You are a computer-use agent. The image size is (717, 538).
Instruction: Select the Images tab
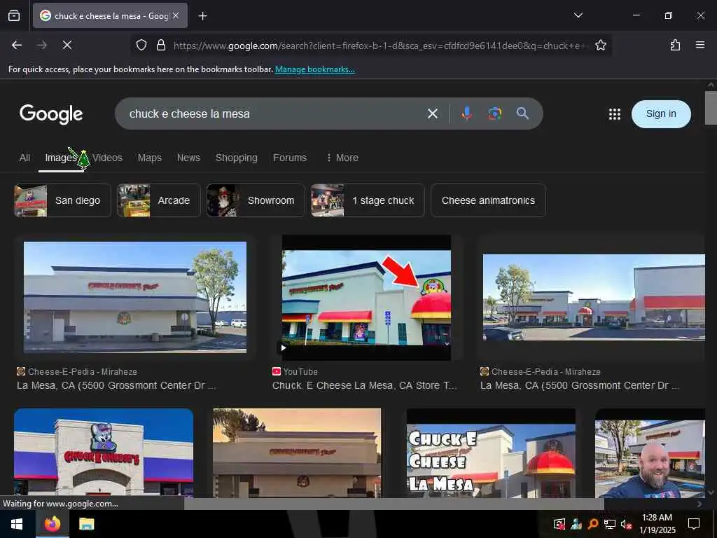(x=61, y=158)
